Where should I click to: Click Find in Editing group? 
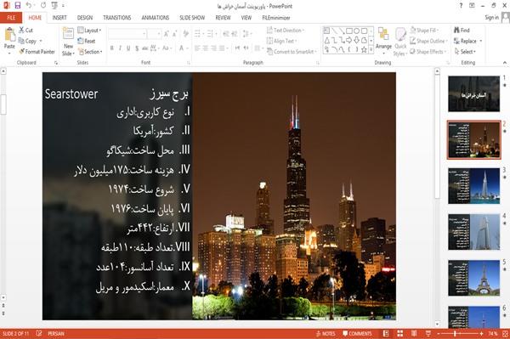pyautogui.click(x=462, y=31)
